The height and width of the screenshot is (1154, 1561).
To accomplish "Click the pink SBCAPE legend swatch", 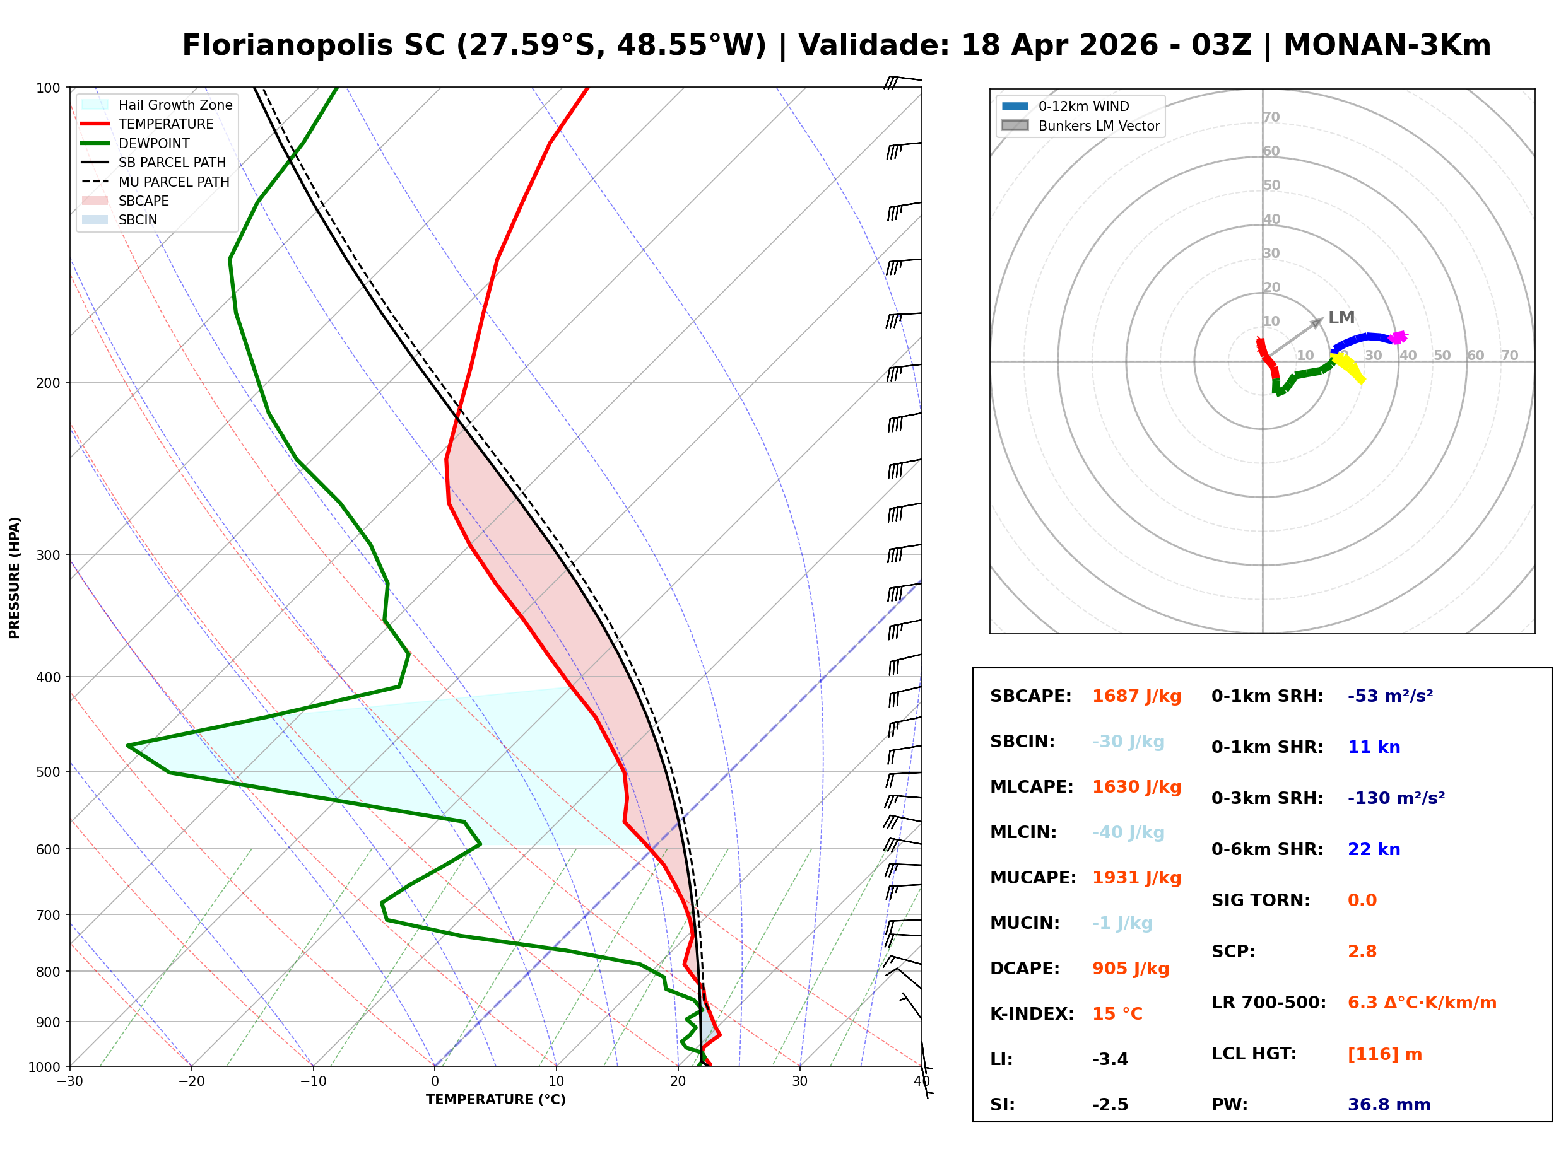I will click(x=95, y=201).
